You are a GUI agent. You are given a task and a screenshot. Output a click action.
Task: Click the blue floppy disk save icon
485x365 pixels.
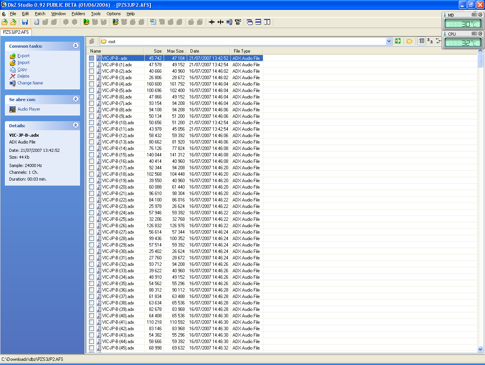[x=25, y=22]
